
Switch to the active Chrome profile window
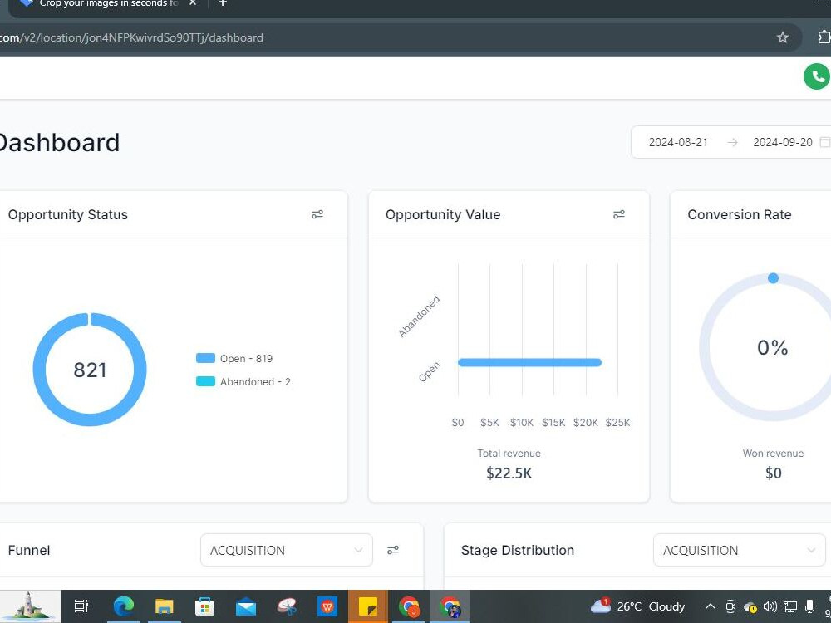(450, 606)
